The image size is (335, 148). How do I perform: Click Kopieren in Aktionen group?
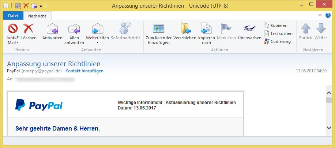click(x=276, y=25)
